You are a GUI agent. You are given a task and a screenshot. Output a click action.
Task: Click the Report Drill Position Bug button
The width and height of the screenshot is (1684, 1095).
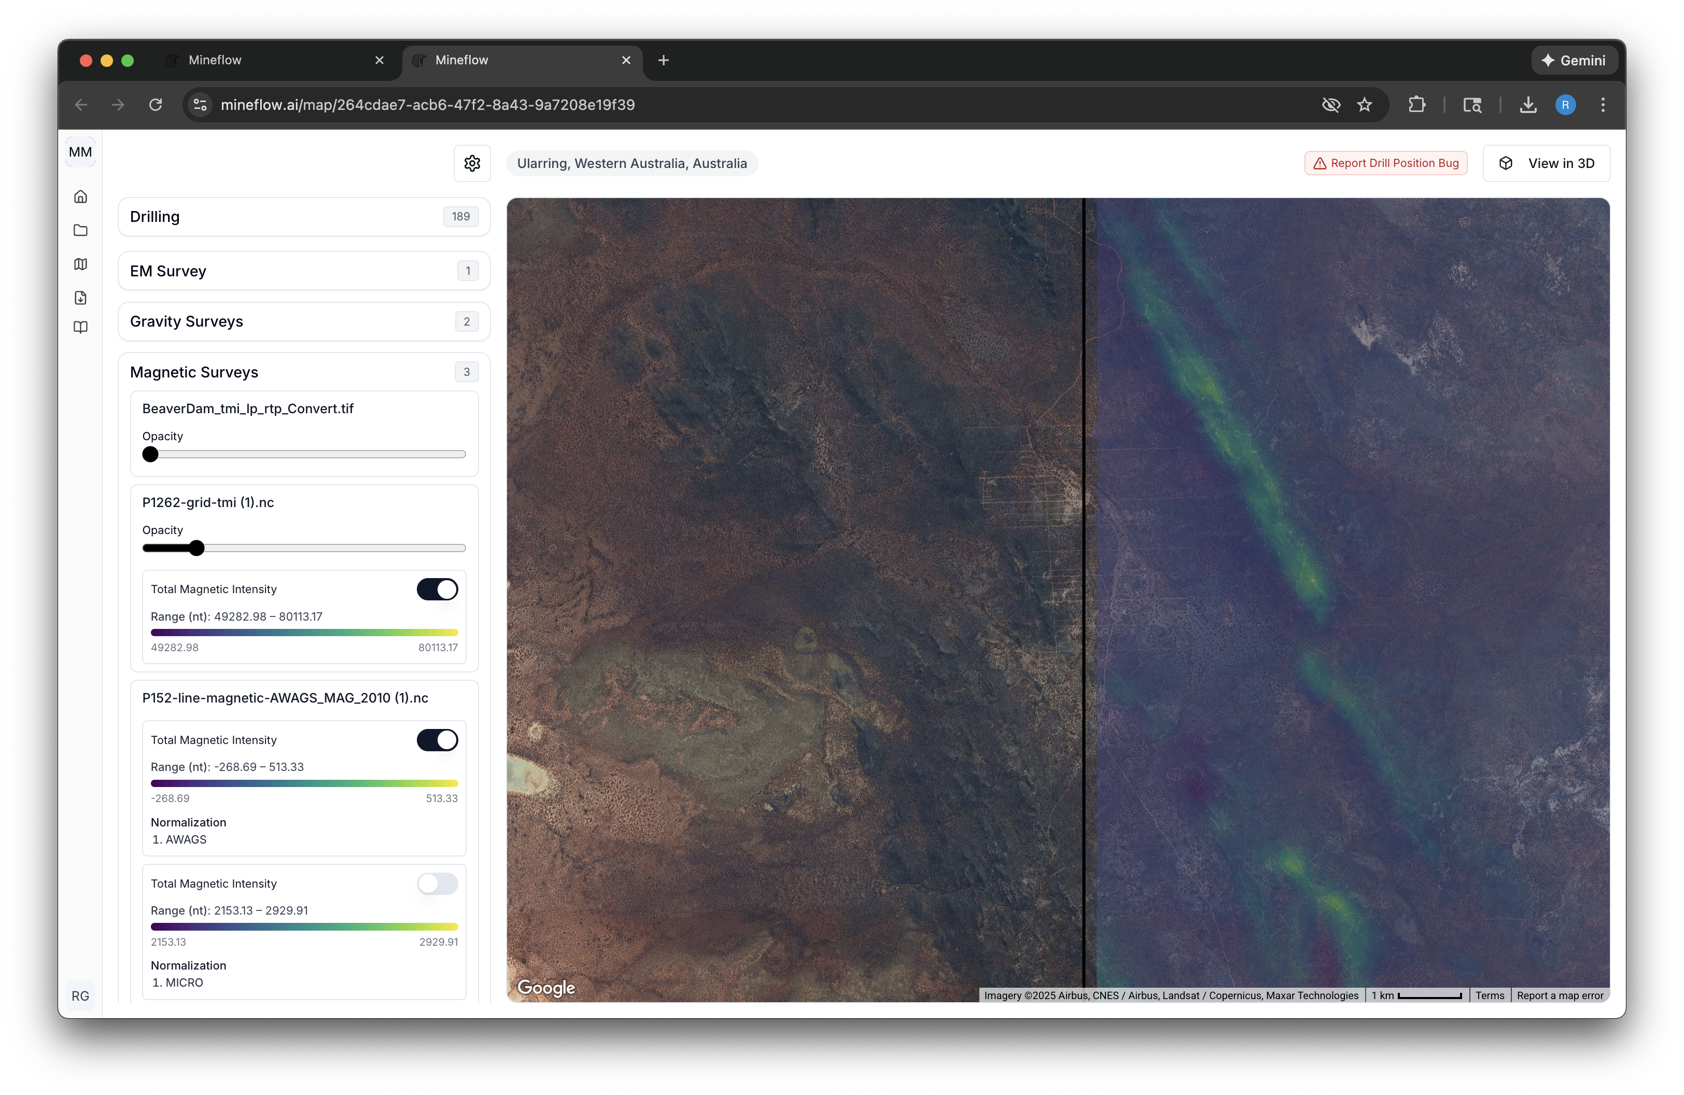point(1385,163)
